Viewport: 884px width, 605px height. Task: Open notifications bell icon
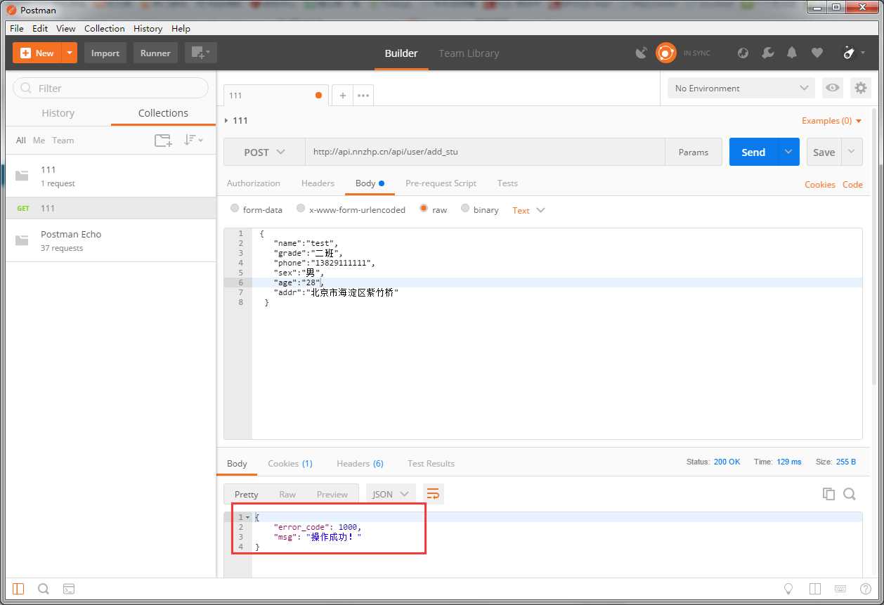click(x=792, y=53)
